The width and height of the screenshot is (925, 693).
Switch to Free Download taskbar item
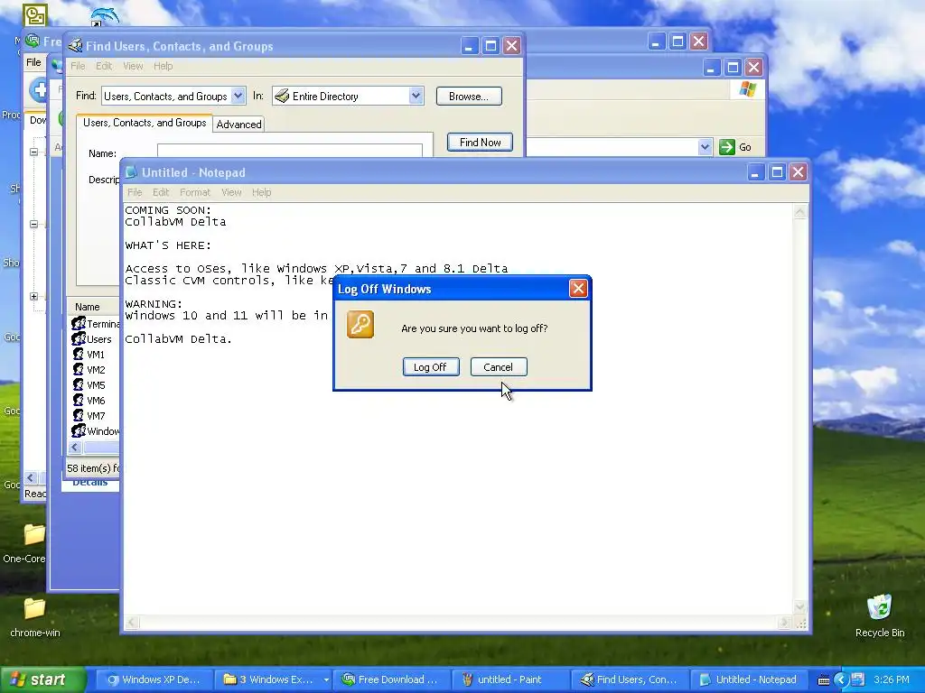[390, 679]
